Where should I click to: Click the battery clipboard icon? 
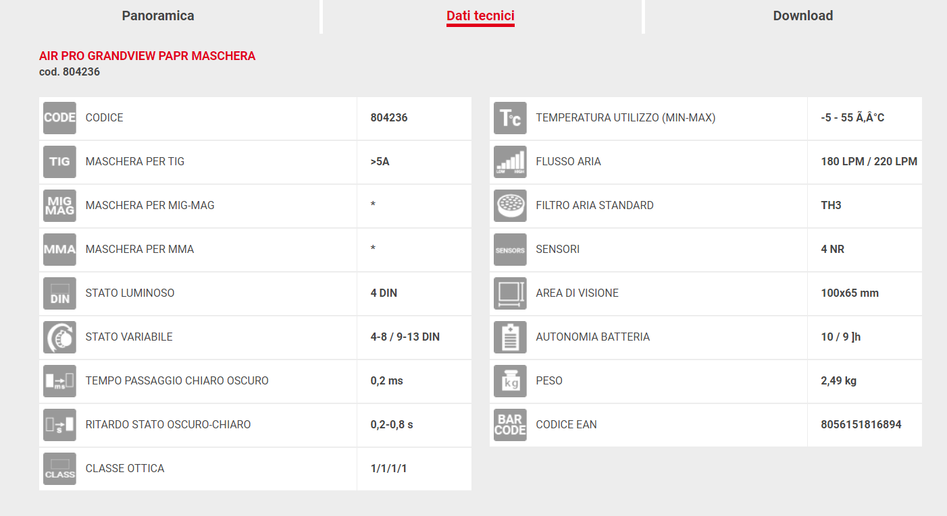[510, 337]
